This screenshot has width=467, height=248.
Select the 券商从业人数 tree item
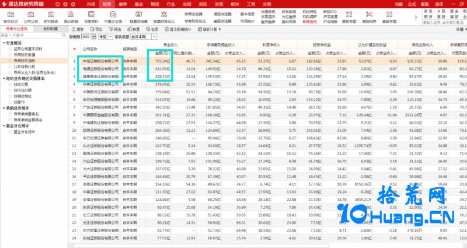coord(34,72)
